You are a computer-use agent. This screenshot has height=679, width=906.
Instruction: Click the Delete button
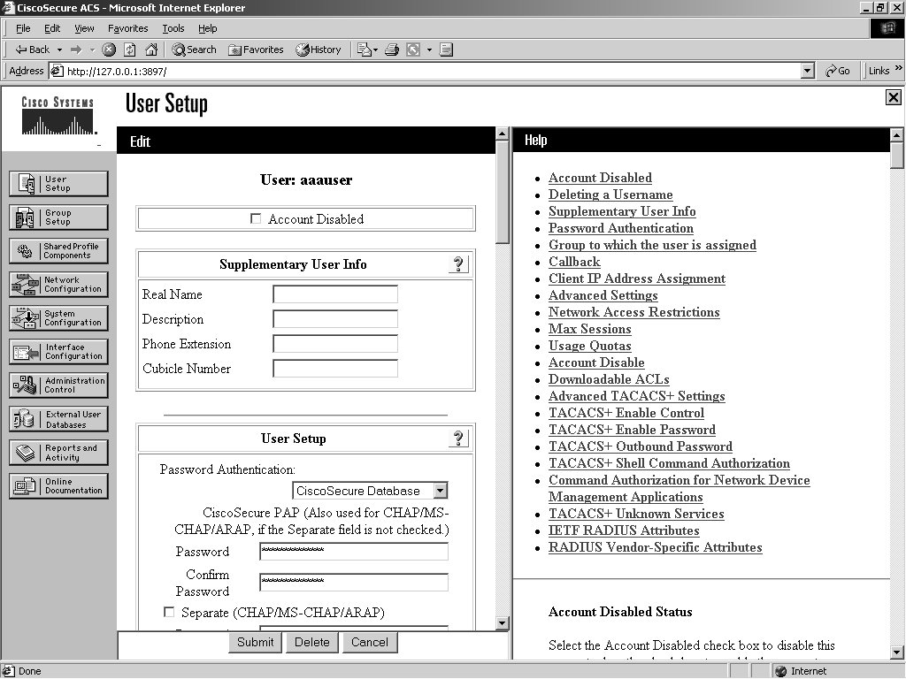pyautogui.click(x=312, y=642)
